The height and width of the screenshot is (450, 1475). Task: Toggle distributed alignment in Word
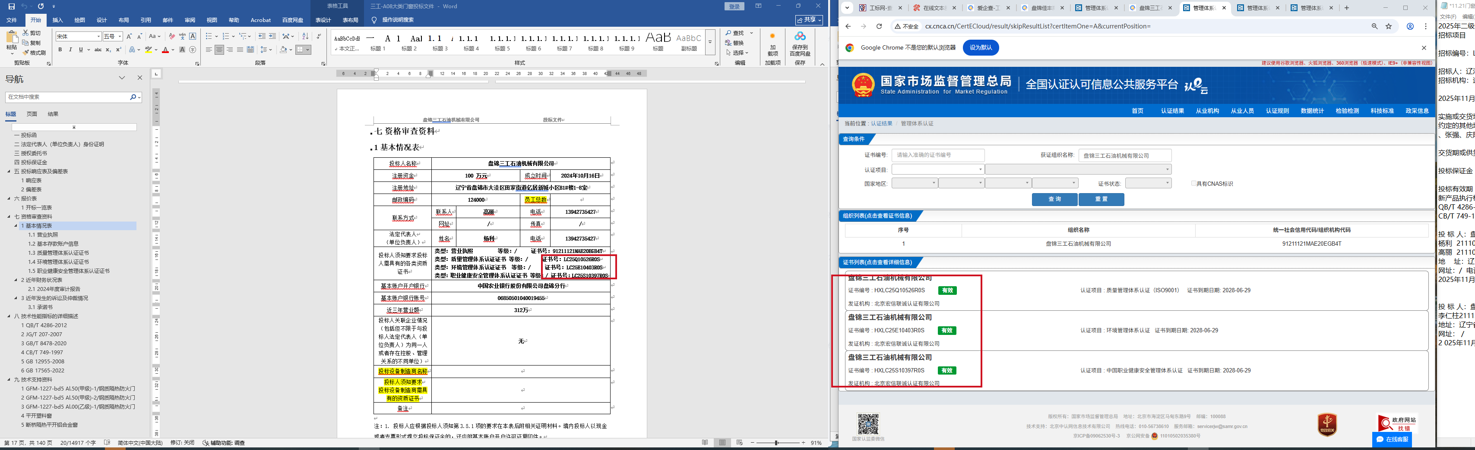point(250,50)
